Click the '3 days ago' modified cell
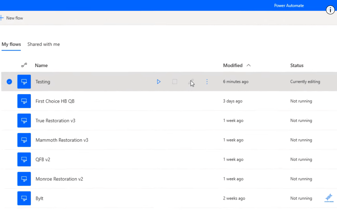The image size is (337, 210). [233, 101]
